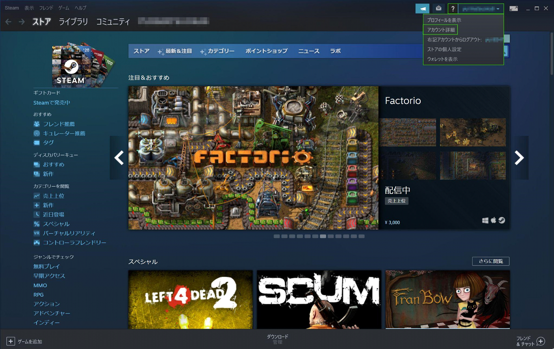
Task: Click the コントローラフレンドリー gamepad icon
Action: pos(37,243)
